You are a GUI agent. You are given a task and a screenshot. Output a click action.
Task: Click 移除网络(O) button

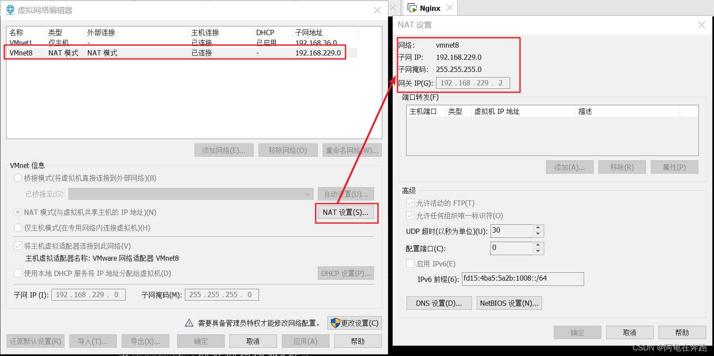point(288,150)
